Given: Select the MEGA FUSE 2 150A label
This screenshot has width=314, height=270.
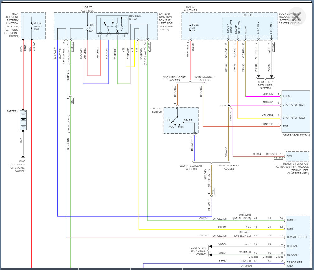Looking at the screenshot, I should (38, 26).
